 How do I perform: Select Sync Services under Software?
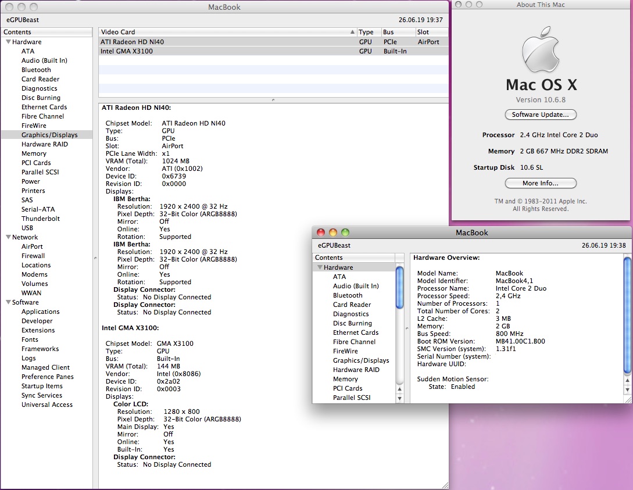click(42, 395)
